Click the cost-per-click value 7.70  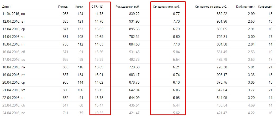(177, 22)
